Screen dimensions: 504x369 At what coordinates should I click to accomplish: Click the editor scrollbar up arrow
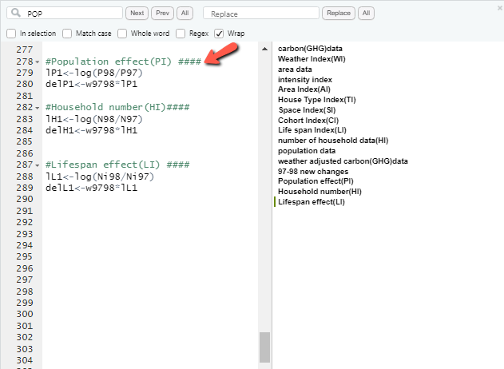pos(264,49)
